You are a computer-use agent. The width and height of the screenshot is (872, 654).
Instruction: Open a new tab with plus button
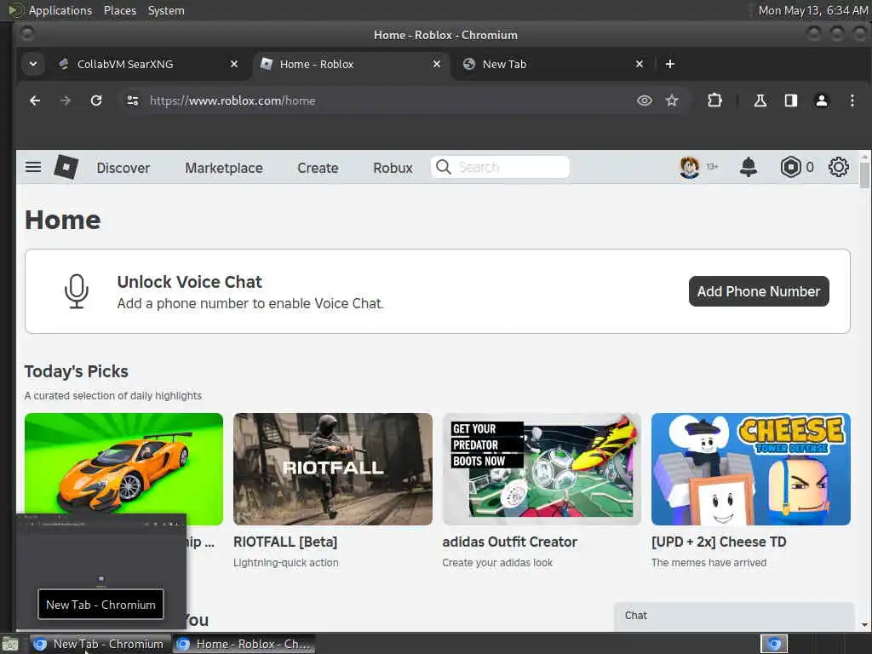tap(669, 64)
